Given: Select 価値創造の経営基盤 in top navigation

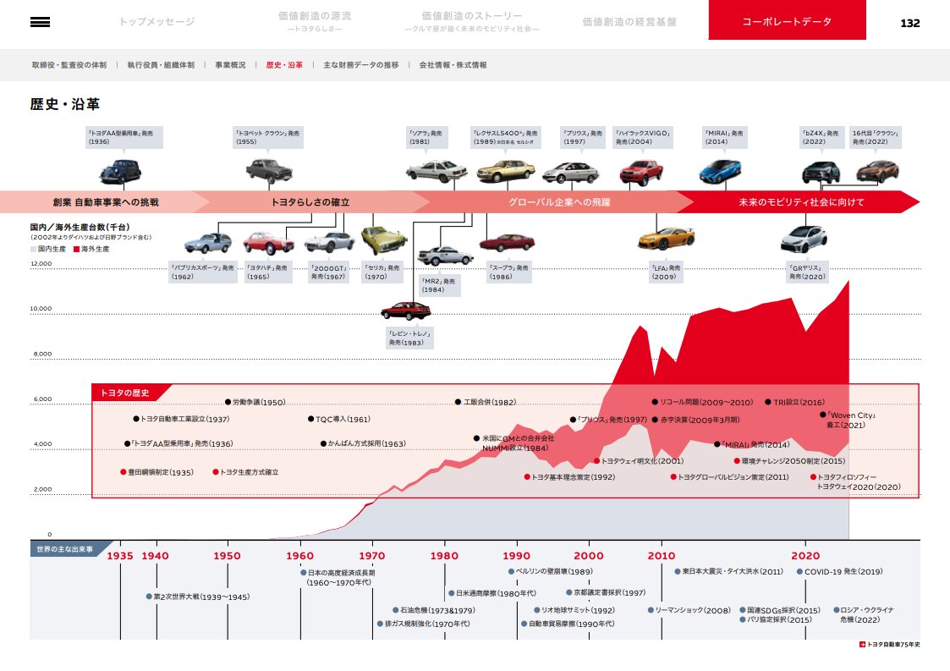Looking at the screenshot, I should [629, 21].
